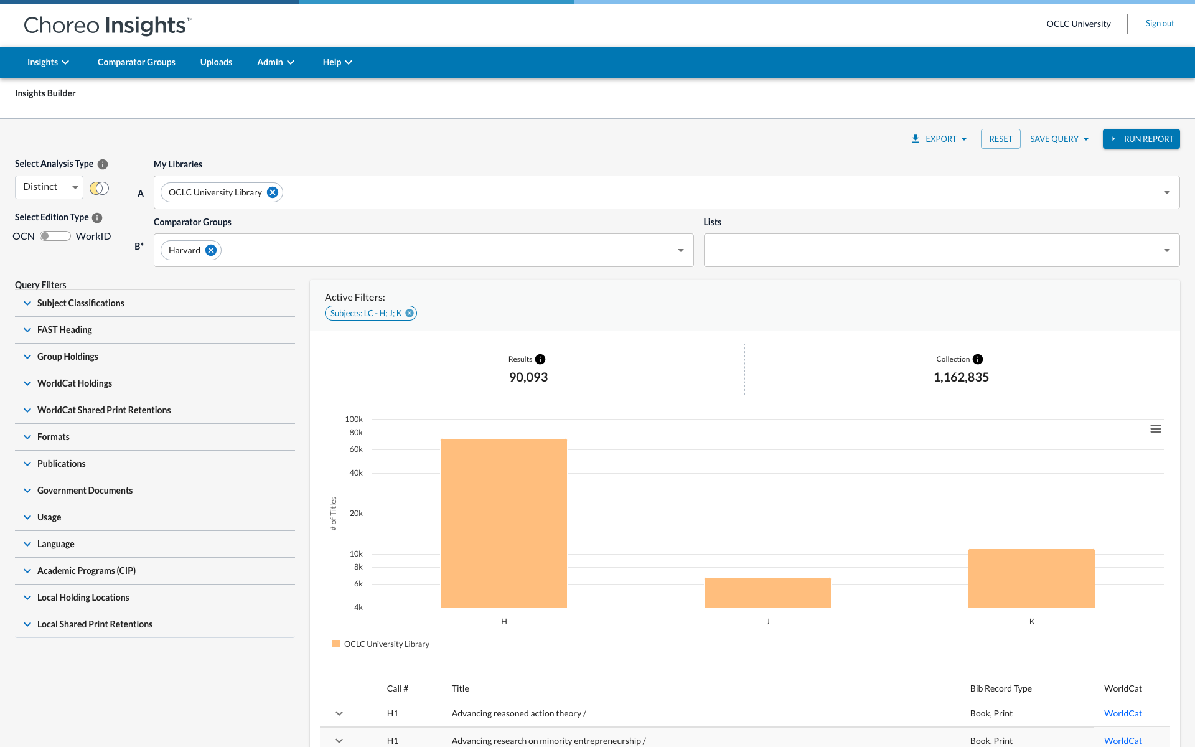Click the H bar in chart
The image size is (1195, 747).
[x=504, y=523]
